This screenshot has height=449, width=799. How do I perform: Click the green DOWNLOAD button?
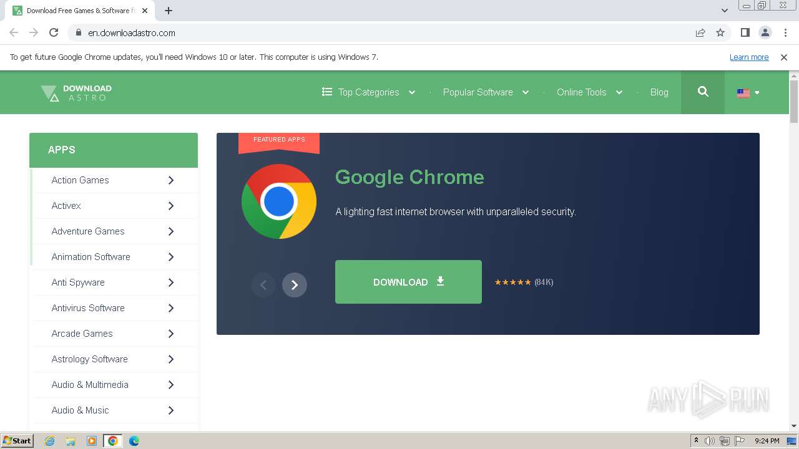(408, 282)
